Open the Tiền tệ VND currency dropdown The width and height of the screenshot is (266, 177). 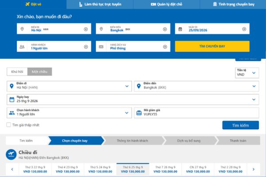pos(247,73)
